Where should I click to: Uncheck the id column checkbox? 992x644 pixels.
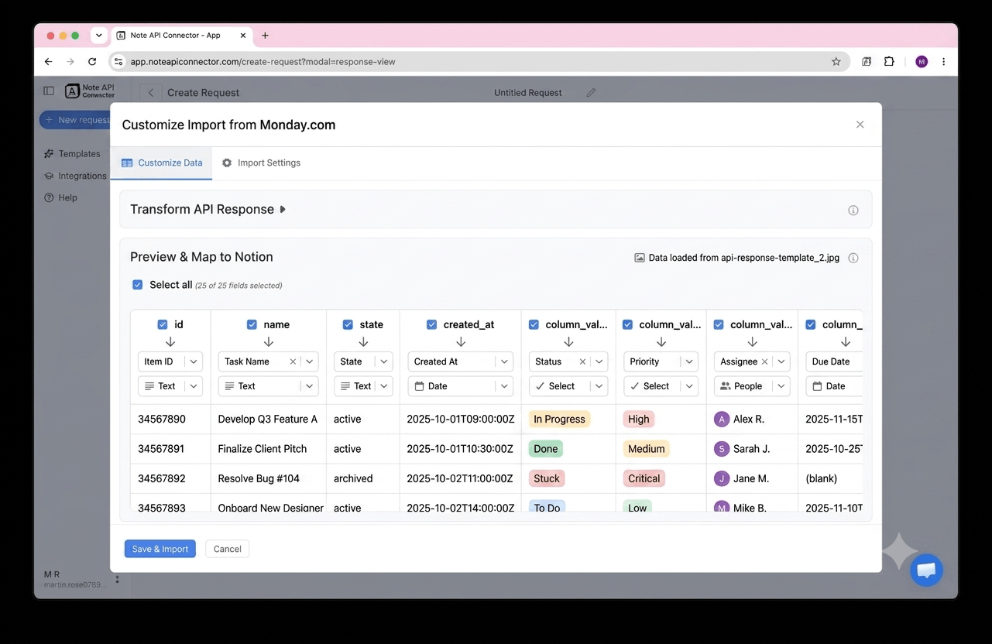163,325
